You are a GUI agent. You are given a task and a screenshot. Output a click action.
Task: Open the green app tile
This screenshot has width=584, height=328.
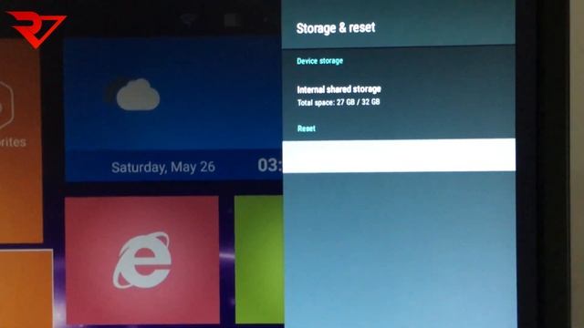pos(259,260)
